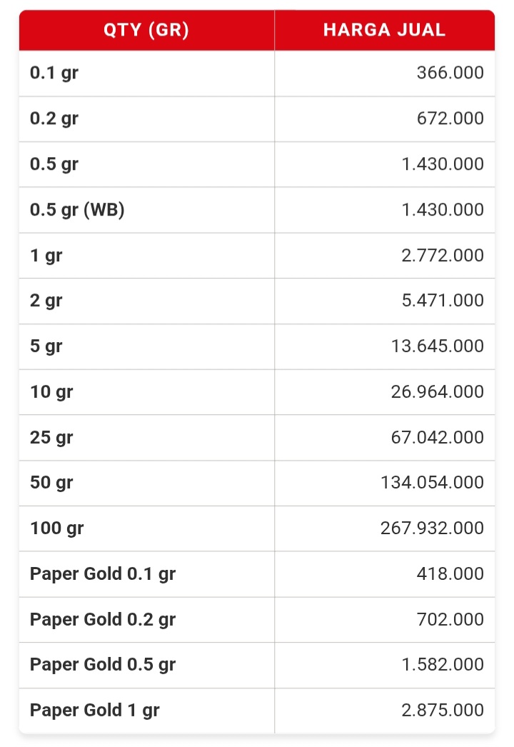Screen dimensions: 514x747
Task: Click the Paper Gold 0.1 gr label
Action: coord(103,574)
